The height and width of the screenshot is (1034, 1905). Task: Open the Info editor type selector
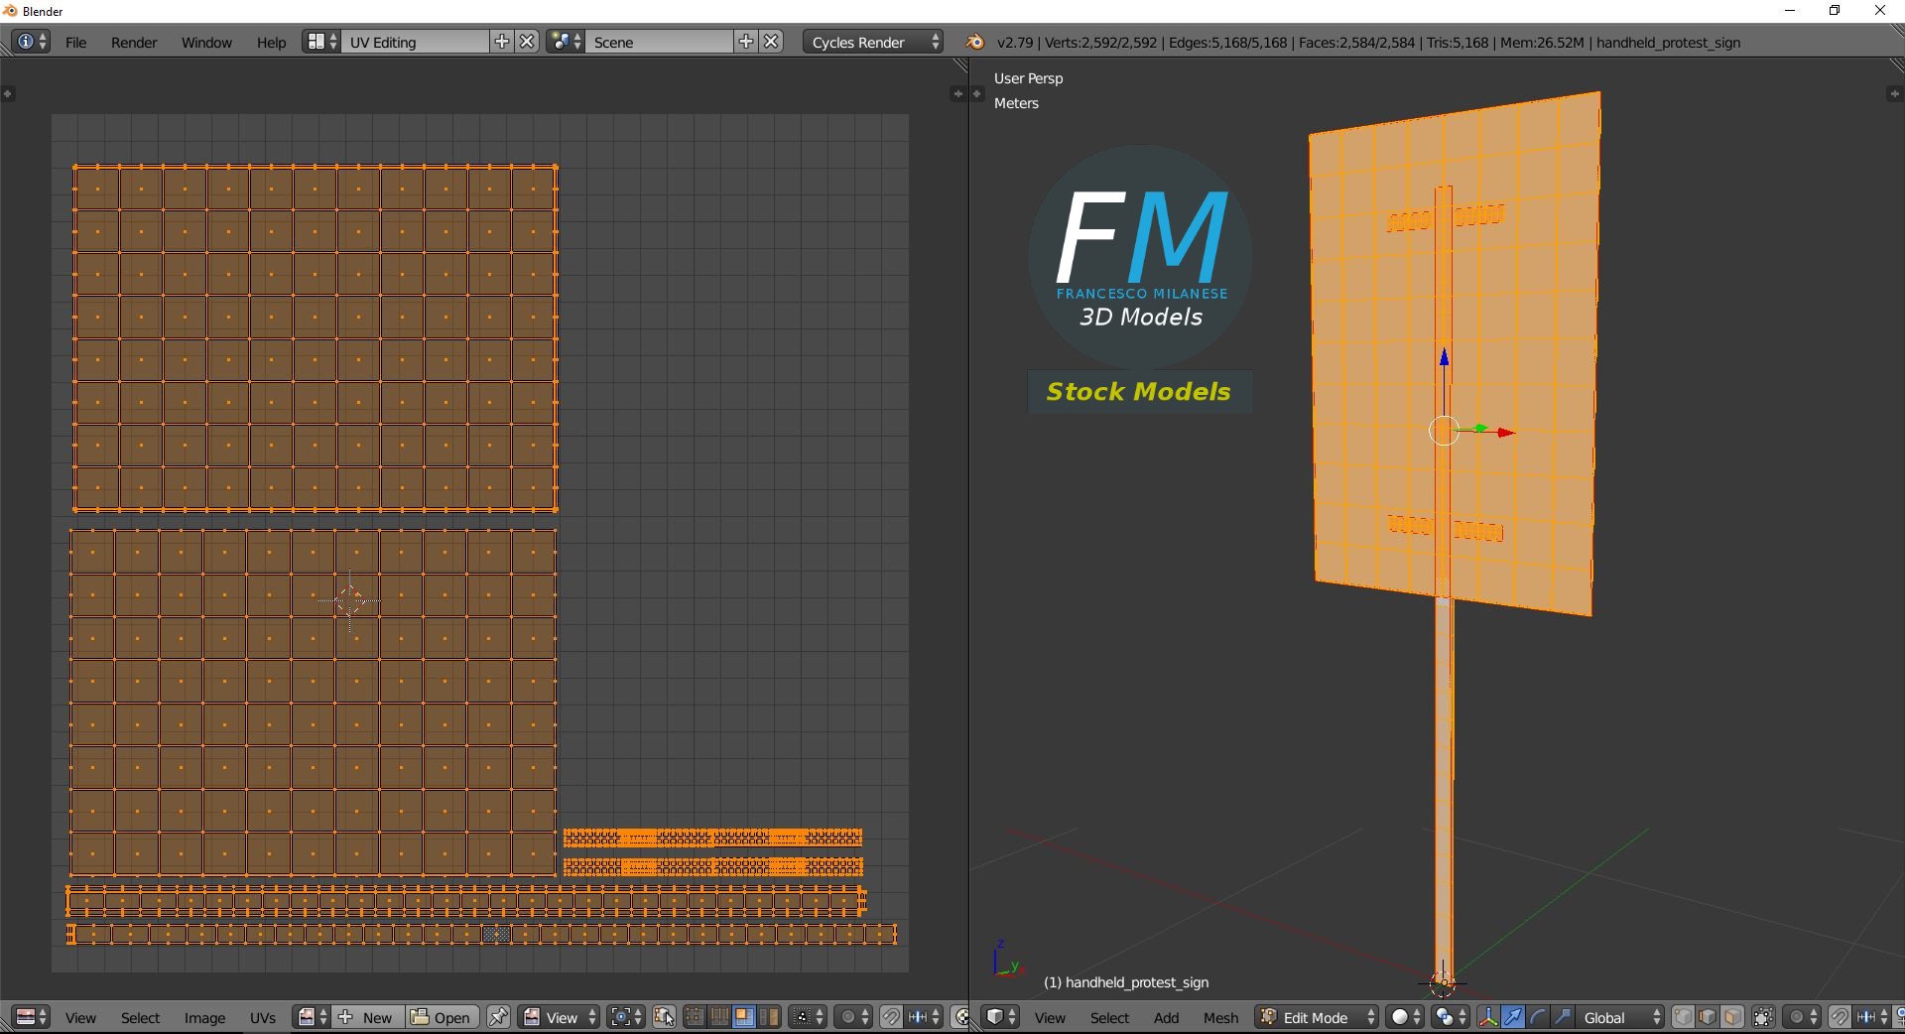tap(31, 42)
